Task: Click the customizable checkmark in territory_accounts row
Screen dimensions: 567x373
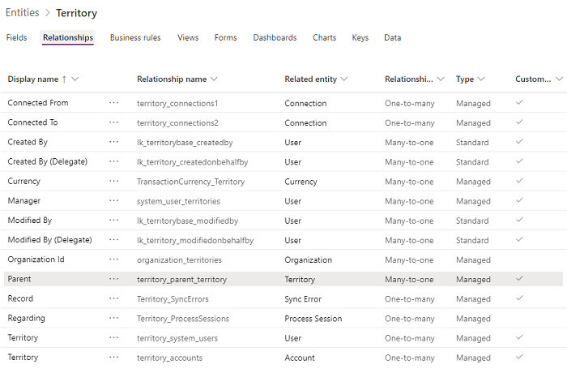Action: tap(520, 357)
